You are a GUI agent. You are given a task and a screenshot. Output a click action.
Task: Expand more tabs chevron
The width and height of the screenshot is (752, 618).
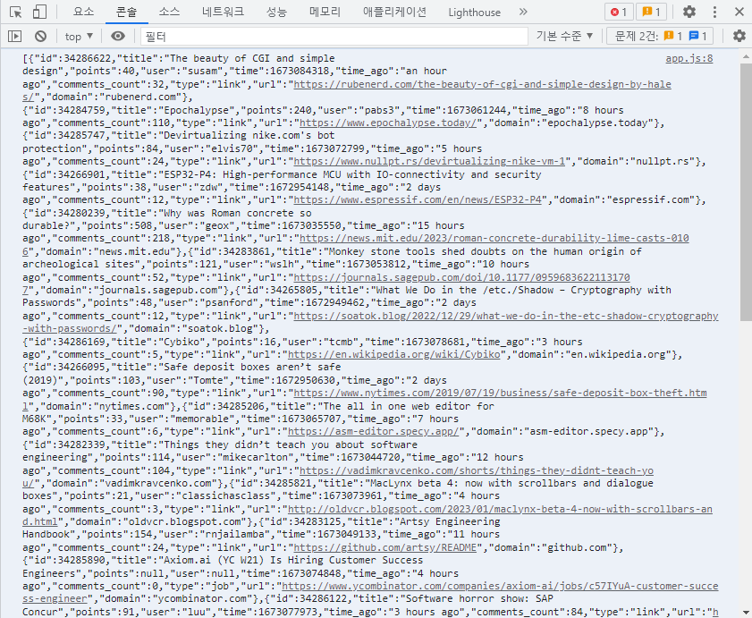click(523, 12)
